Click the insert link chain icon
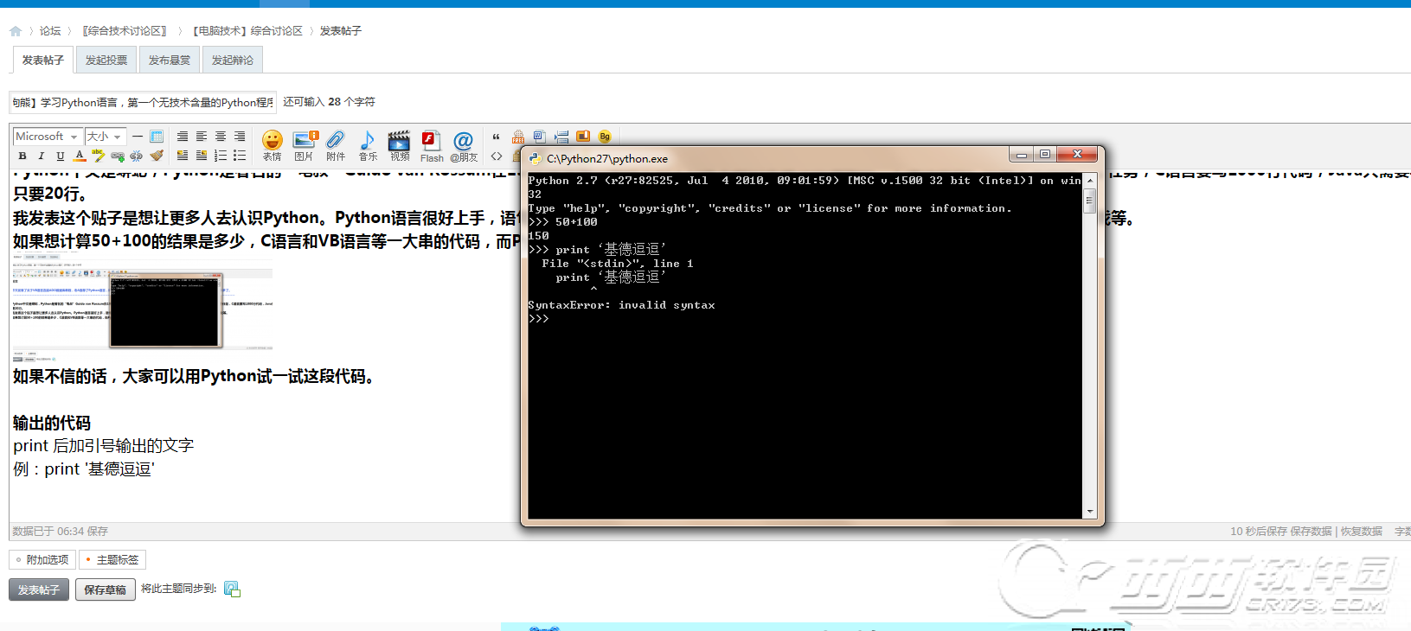The image size is (1411, 631). 118,156
